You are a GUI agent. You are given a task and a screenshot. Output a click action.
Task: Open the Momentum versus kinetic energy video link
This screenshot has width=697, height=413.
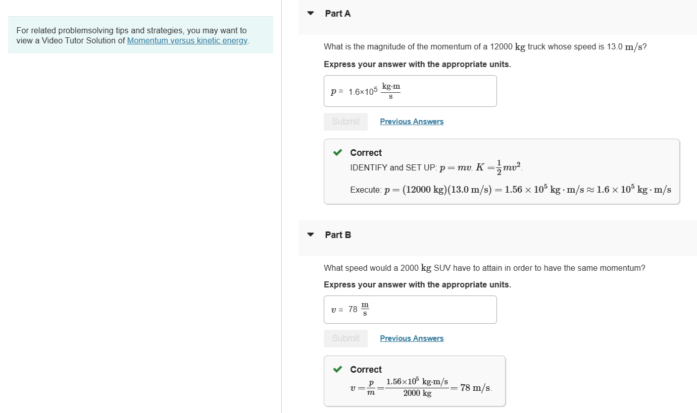(187, 40)
